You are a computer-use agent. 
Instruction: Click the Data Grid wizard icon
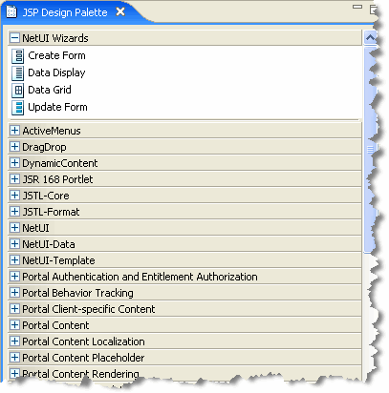click(18, 91)
